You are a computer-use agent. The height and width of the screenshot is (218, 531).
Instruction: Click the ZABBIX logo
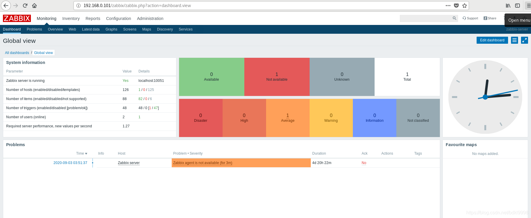pyautogui.click(x=17, y=18)
